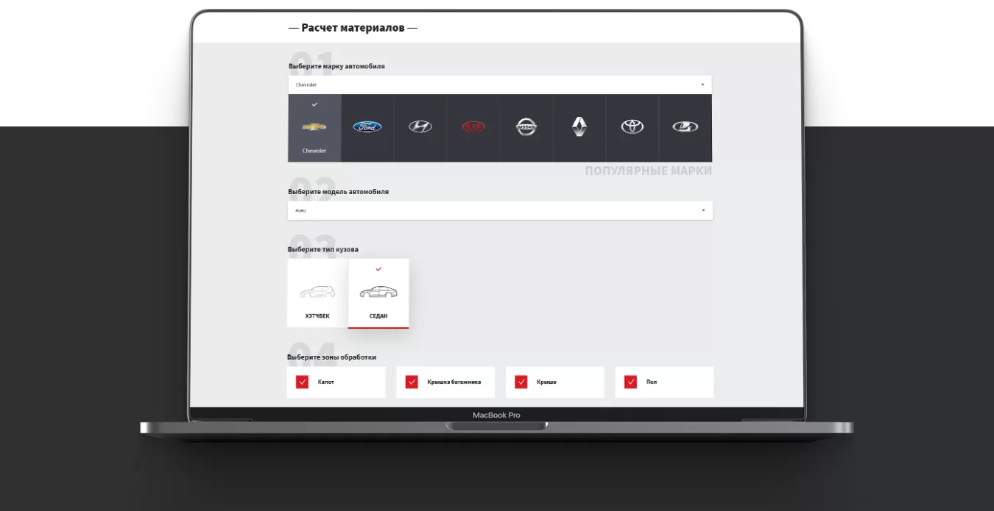This screenshot has height=511, width=994.
Task: Click the Выберите марку автомобиля label
Action: pyautogui.click(x=336, y=66)
